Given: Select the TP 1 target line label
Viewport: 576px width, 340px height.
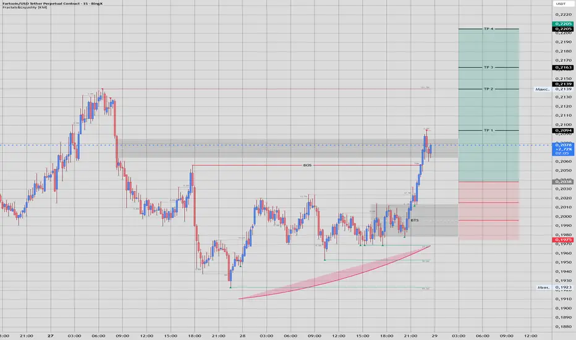Looking at the screenshot, I should tap(489, 130).
